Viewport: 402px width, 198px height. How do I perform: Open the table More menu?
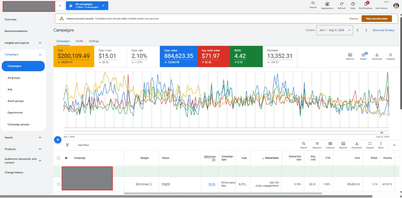click(381, 145)
